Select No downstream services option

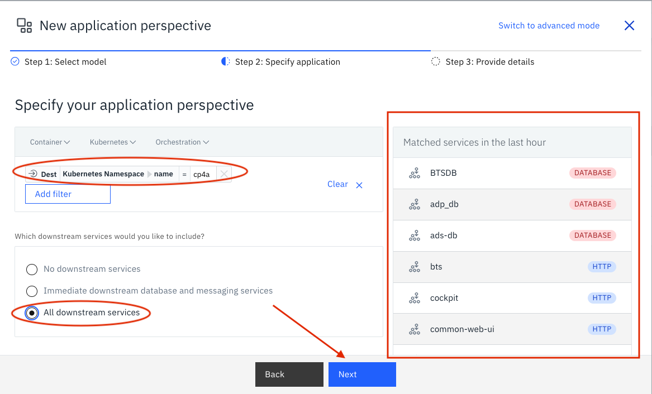pos(32,270)
